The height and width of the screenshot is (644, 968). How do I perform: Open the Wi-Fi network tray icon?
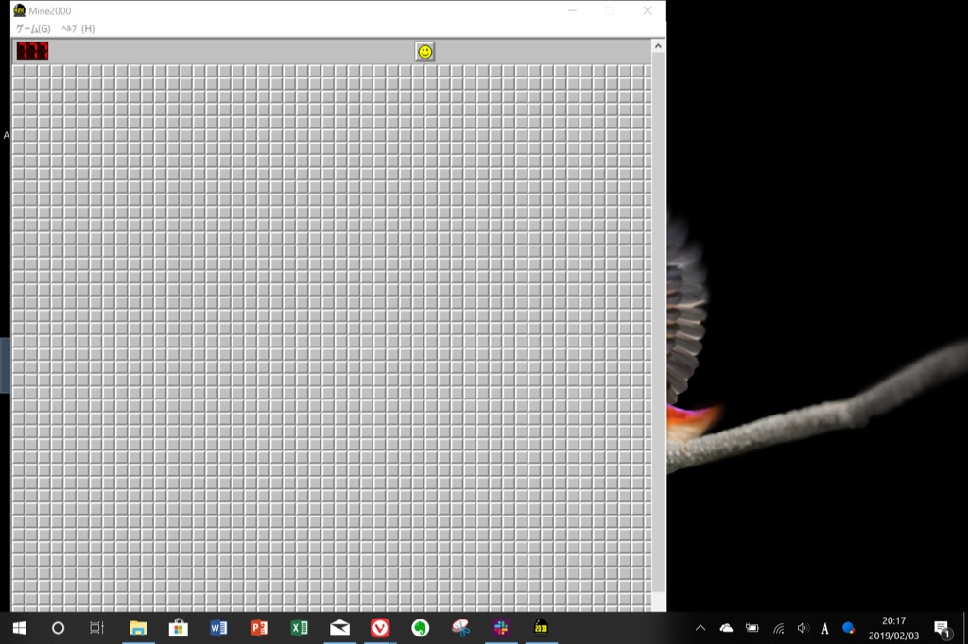(x=779, y=629)
